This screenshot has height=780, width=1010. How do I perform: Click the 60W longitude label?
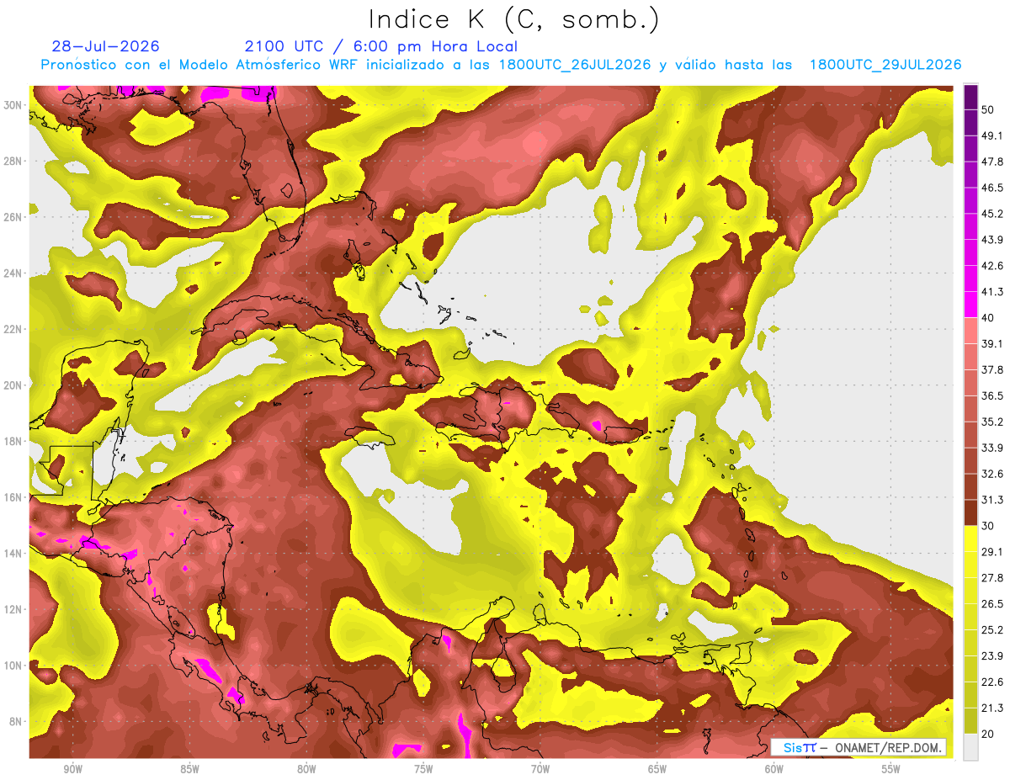click(774, 769)
